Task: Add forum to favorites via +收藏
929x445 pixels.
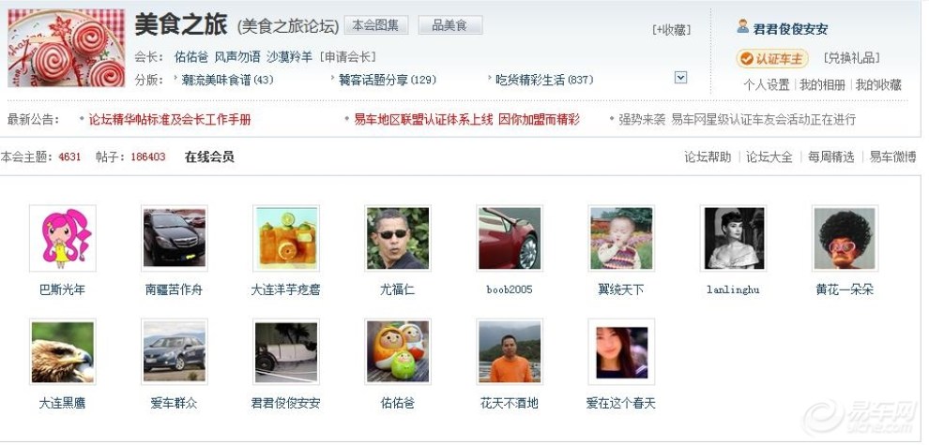Action: [x=671, y=30]
